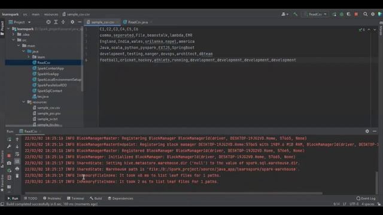Select SparkContextApp in project tree
The width and height of the screenshot is (383, 215).
50,68
